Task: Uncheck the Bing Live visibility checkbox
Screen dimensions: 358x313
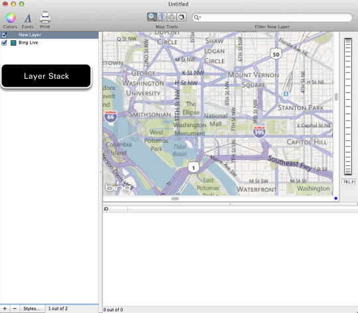Action: 4,42
